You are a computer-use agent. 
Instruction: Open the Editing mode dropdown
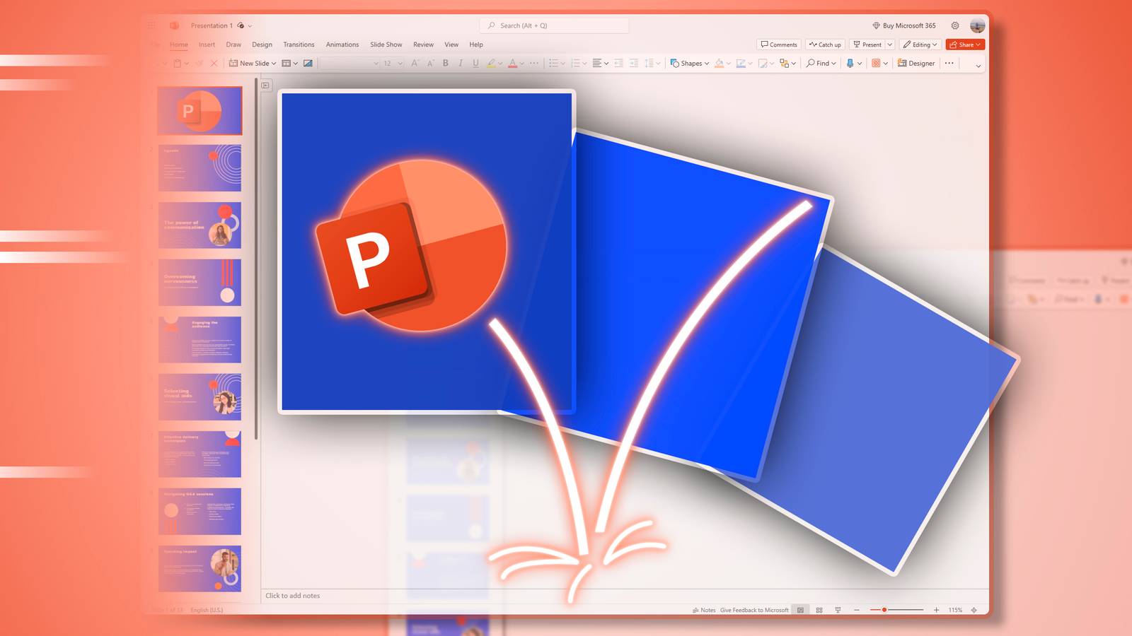pos(920,45)
